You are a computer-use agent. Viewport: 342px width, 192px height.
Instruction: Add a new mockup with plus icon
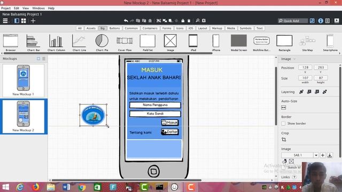[33, 21]
